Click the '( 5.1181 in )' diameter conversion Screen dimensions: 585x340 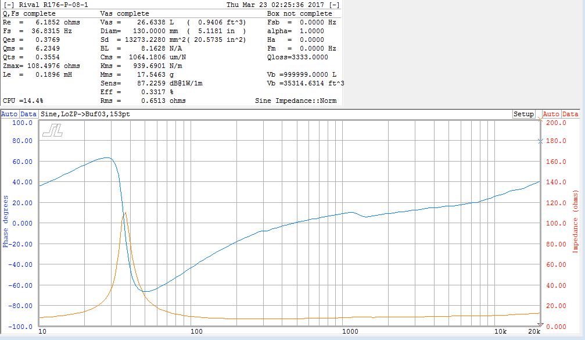pyautogui.click(x=216, y=31)
